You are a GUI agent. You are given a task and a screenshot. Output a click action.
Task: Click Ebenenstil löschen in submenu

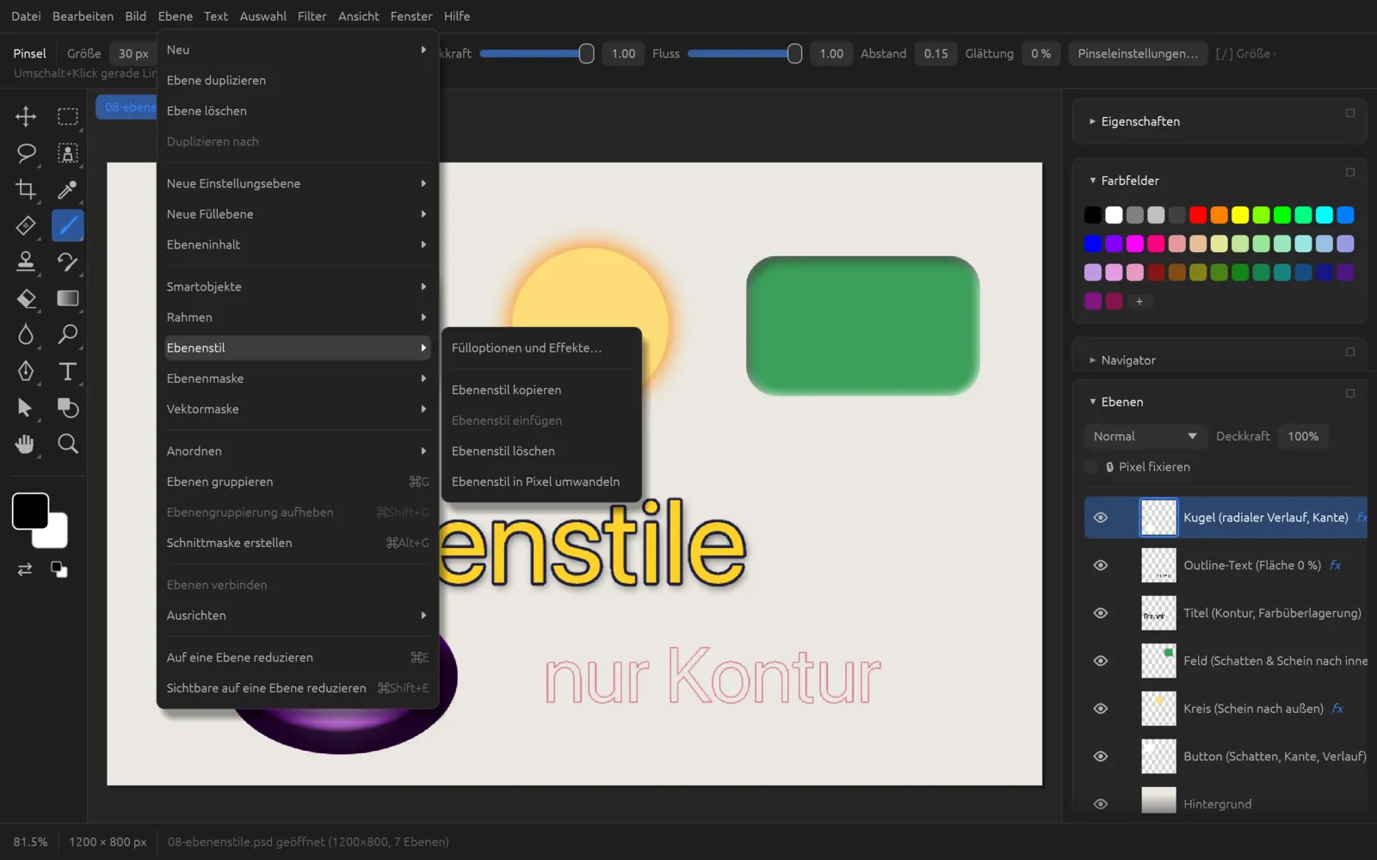click(541, 451)
